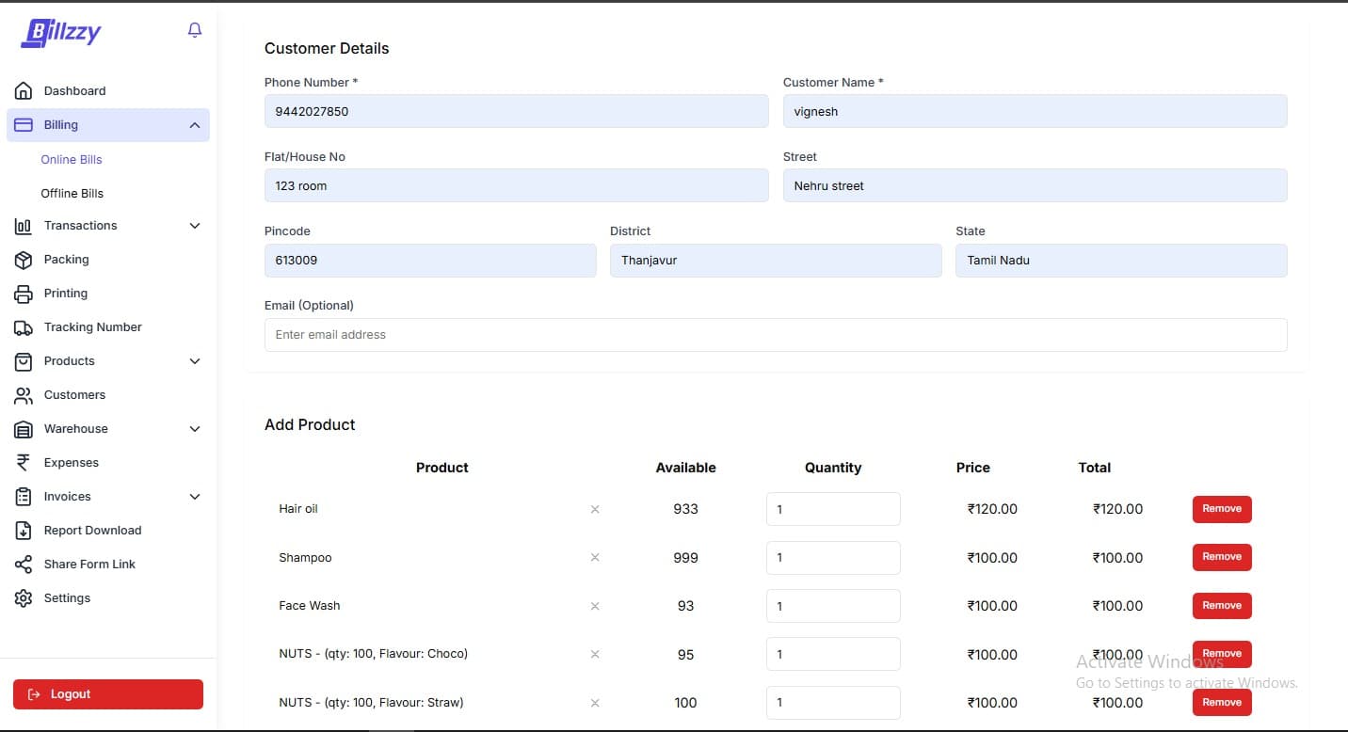Click the Customers people icon
Image resolution: width=1348 pixels, height=732 pixels.
coord(24,395)
